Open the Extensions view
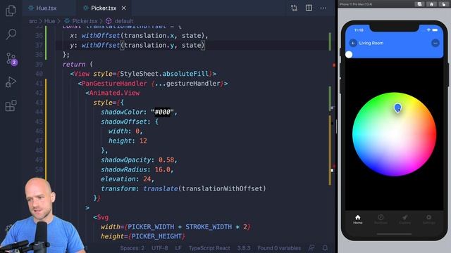Screen dimensions: 451x253 click(x=11, y=105)
